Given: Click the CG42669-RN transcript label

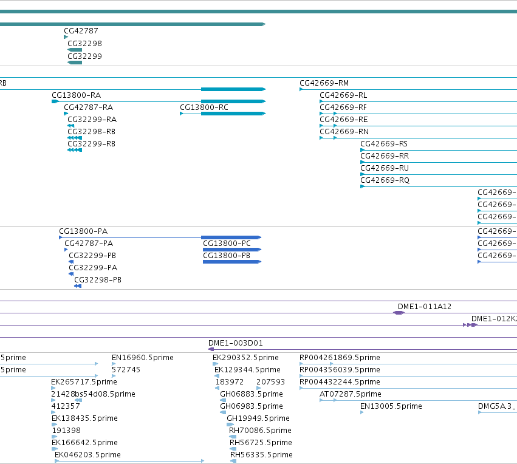Looking at the screenshot, I should (x=344, y=132).
